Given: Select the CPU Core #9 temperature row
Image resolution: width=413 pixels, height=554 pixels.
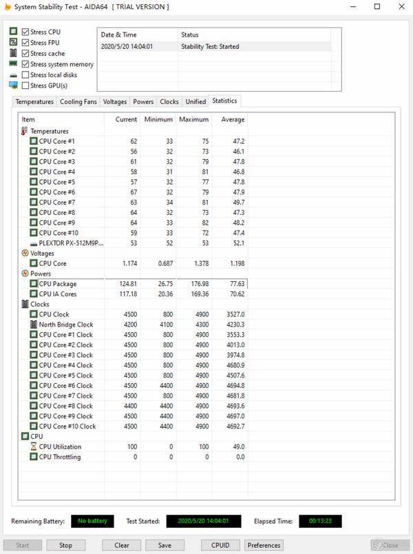Looking at the screenshot, I should [x=134, y=223].
